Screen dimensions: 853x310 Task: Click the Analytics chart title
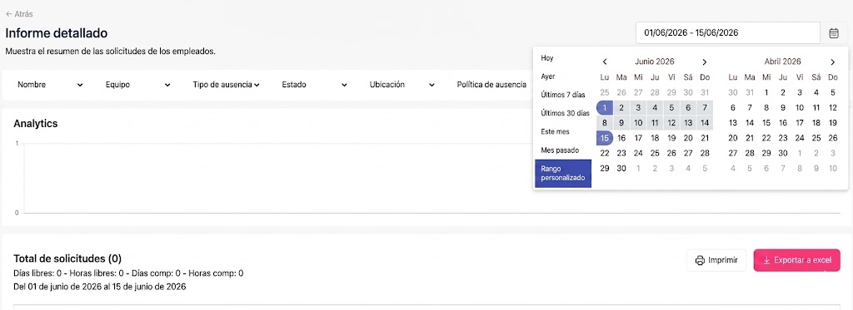[35, 124]
